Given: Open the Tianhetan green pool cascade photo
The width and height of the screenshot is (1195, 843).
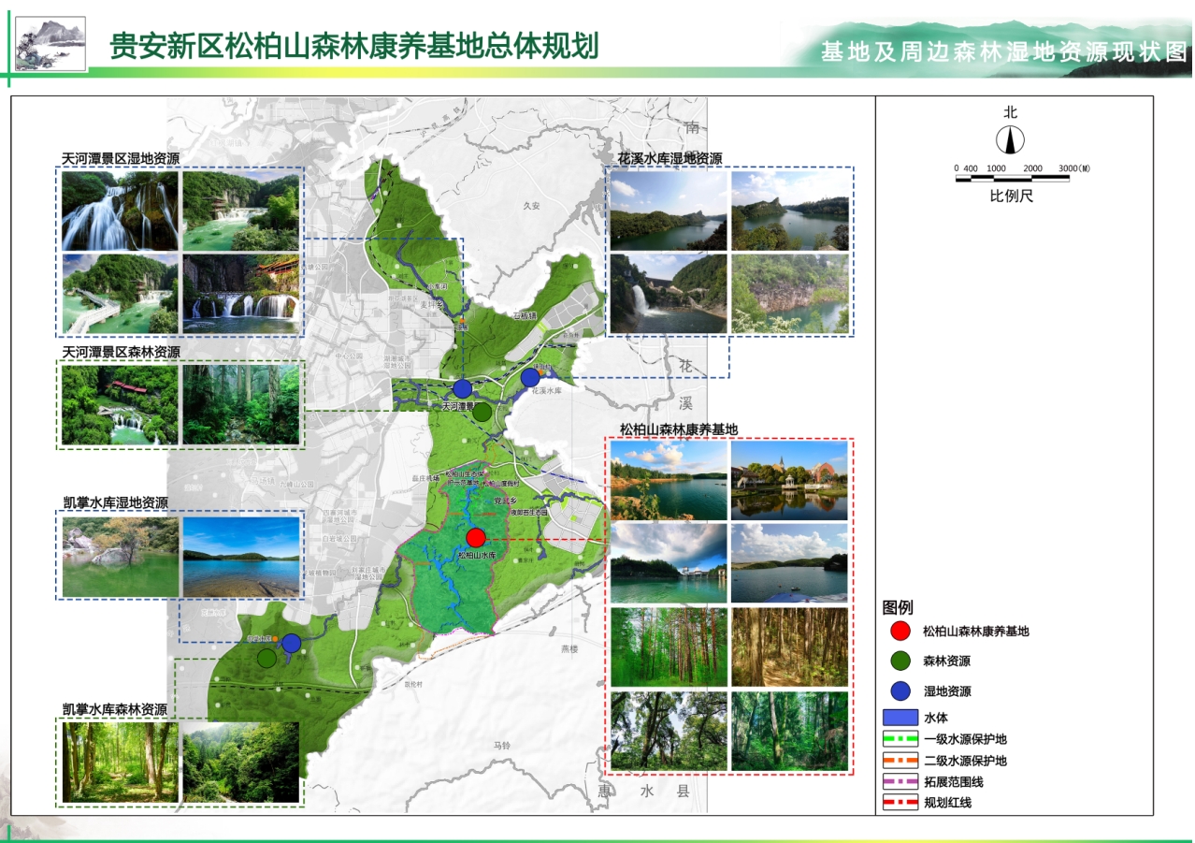Looking at the screenshot, I should (x=241, y=211).
